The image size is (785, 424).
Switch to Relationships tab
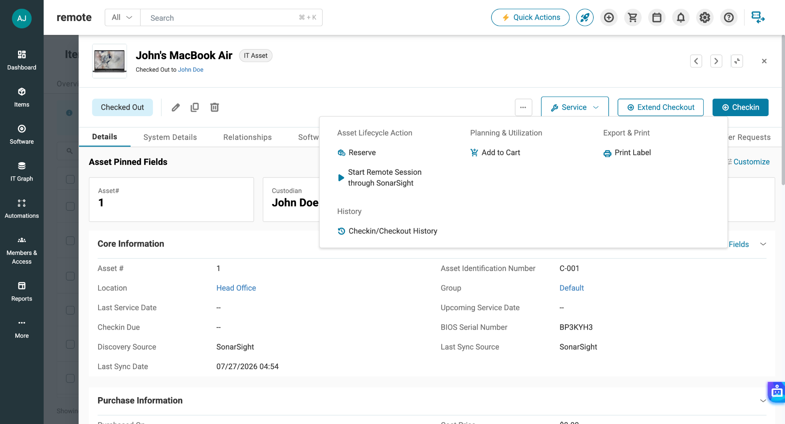[247, 137]
